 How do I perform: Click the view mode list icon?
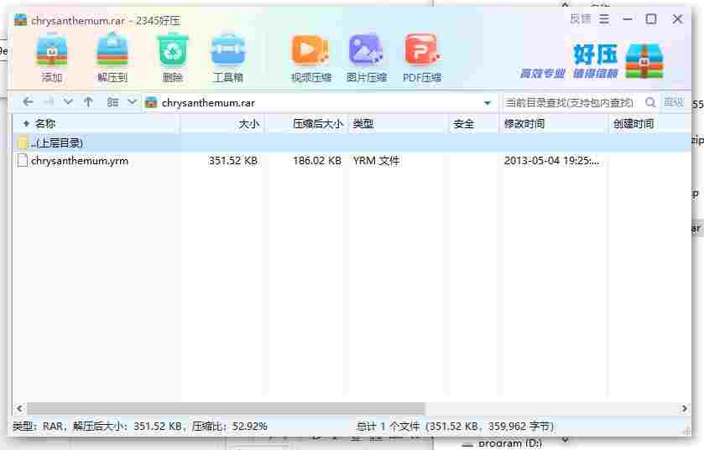click(112, 102)
